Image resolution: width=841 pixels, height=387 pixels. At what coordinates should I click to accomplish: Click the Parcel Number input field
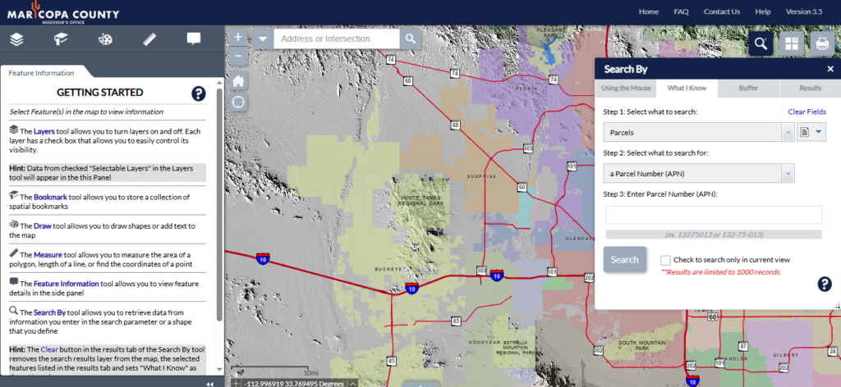713,215
